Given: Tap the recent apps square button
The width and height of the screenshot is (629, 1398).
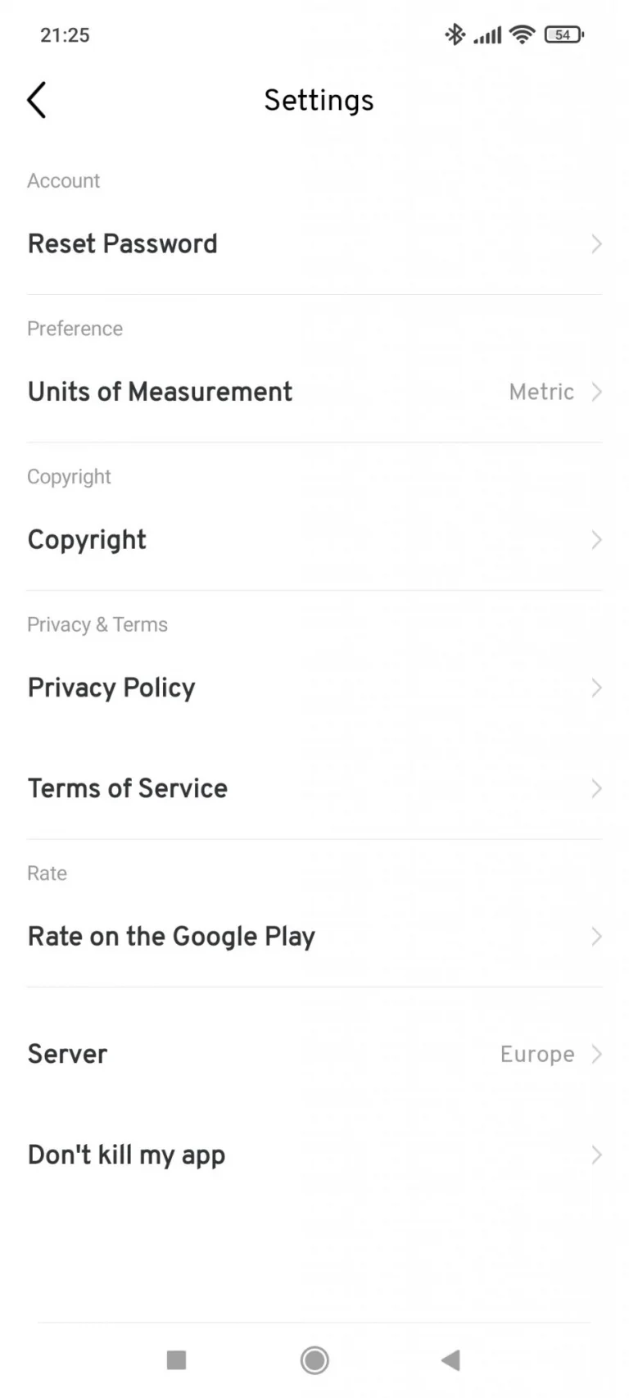Looking at the screenshot, I should (x=176, y=1360).
